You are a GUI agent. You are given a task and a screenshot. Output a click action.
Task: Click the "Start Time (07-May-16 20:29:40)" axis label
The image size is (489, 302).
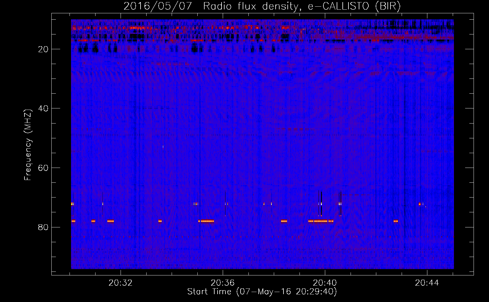262,292
